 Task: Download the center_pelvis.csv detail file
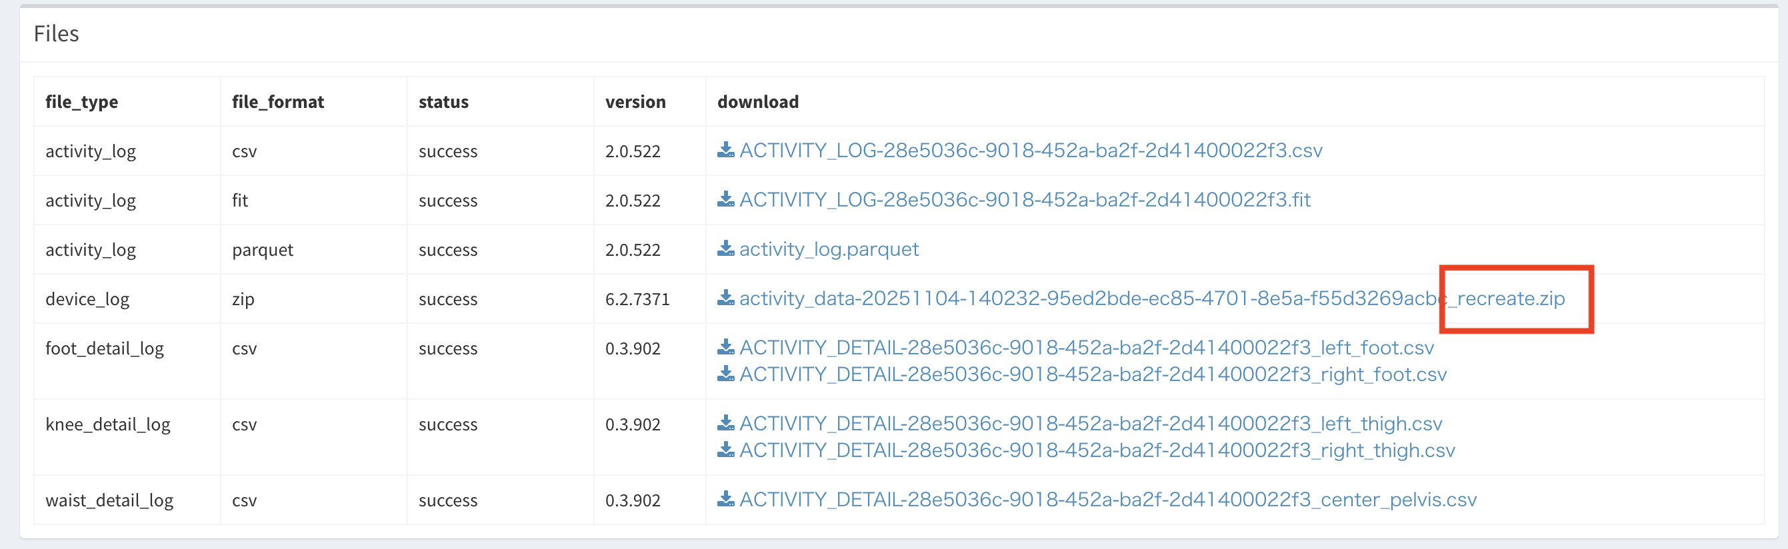tap(1108, 500)
